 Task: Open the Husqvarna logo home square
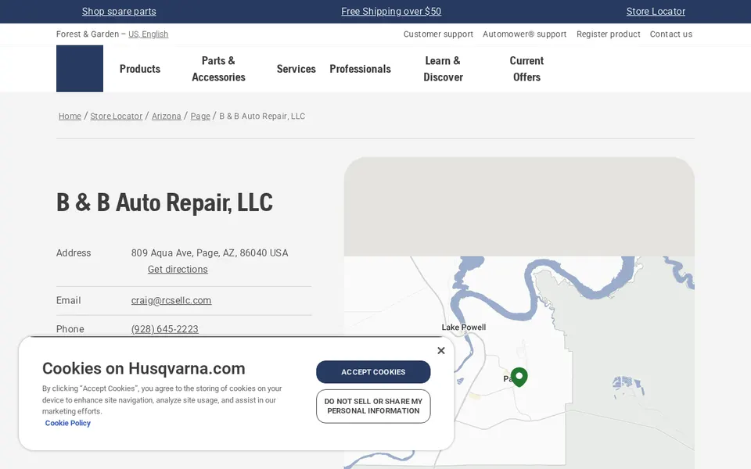[x=80, y=69]
